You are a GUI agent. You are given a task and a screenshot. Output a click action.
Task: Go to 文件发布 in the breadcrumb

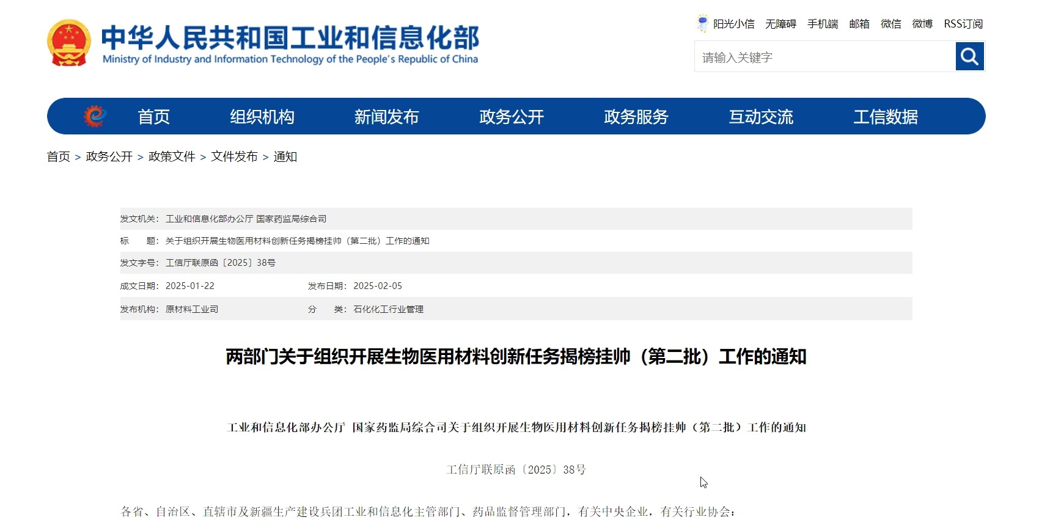point(234,156)
